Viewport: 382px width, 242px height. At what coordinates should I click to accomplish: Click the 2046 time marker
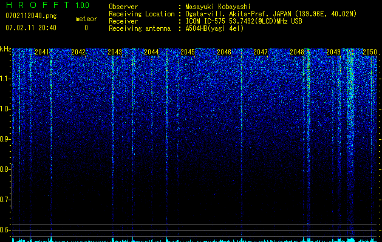tap(224, 52)
